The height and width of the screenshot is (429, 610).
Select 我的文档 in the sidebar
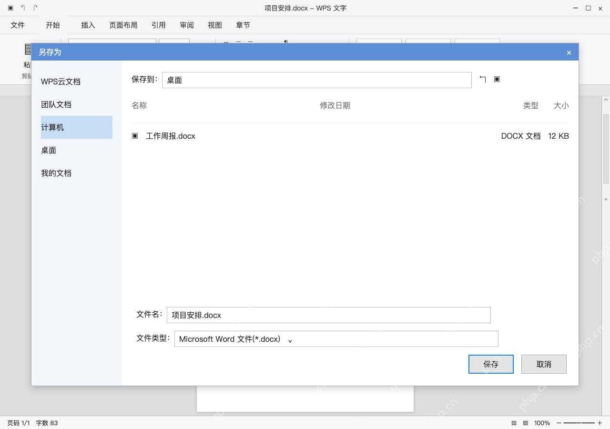[77, 173]
